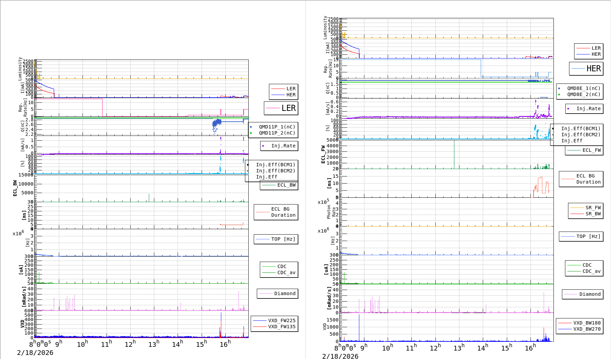Image resolution: width=611 pixels, height=359 pixels.
Task: Click the QMD8E_2(nC) legend entry
Action: 583,94
